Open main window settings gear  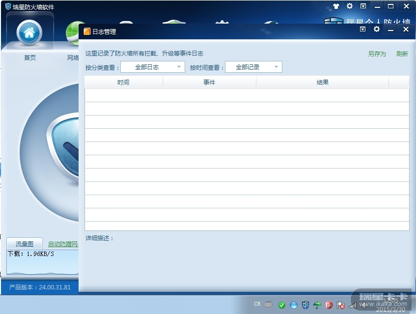(x=350, y=6)
